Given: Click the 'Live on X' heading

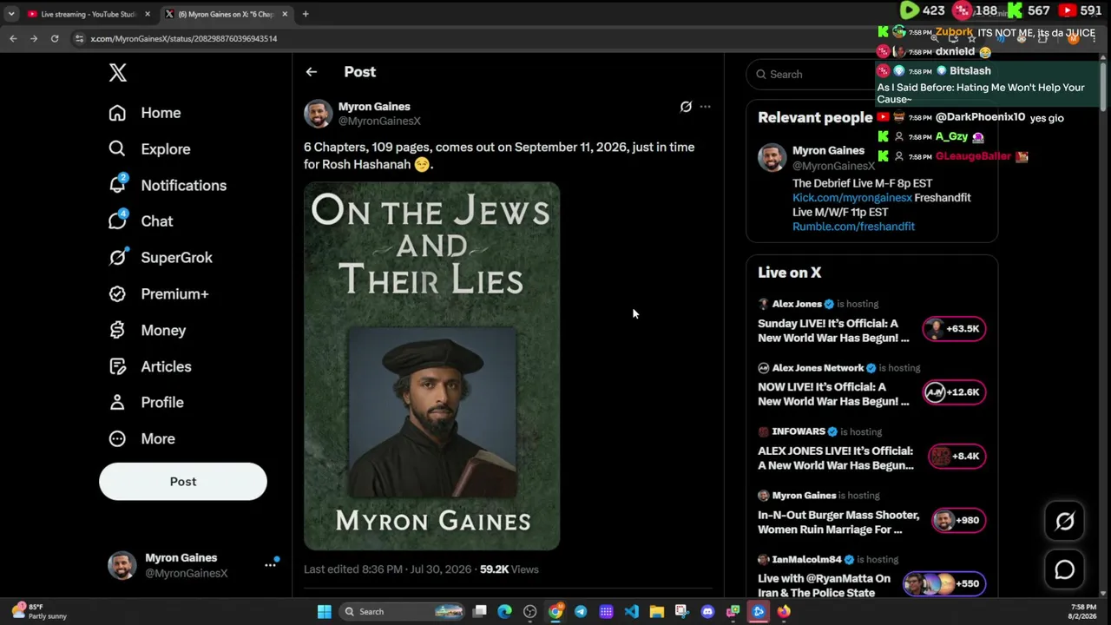Looking at the screenshot, I should 790,273.
